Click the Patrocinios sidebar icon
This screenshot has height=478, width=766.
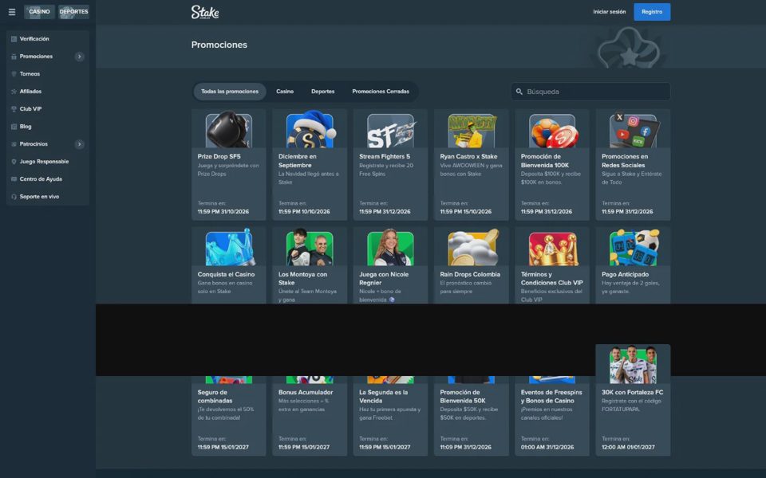14,144
